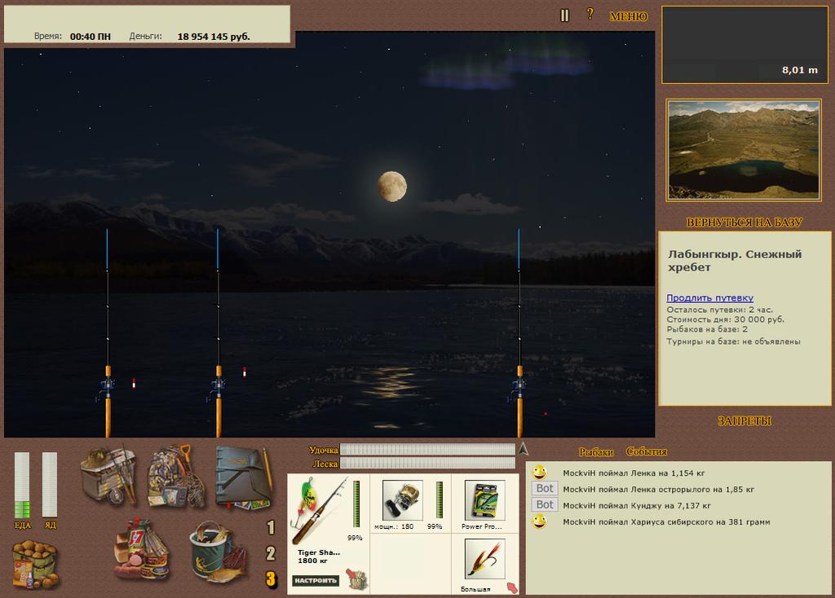
Task: Click the money value 18 954 145 руб.
Action: pyautogui.click(x=214, y=37)
